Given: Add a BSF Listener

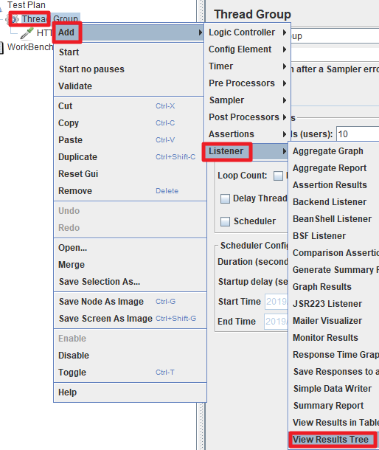Looking at the screenshot, I should 334,235.
